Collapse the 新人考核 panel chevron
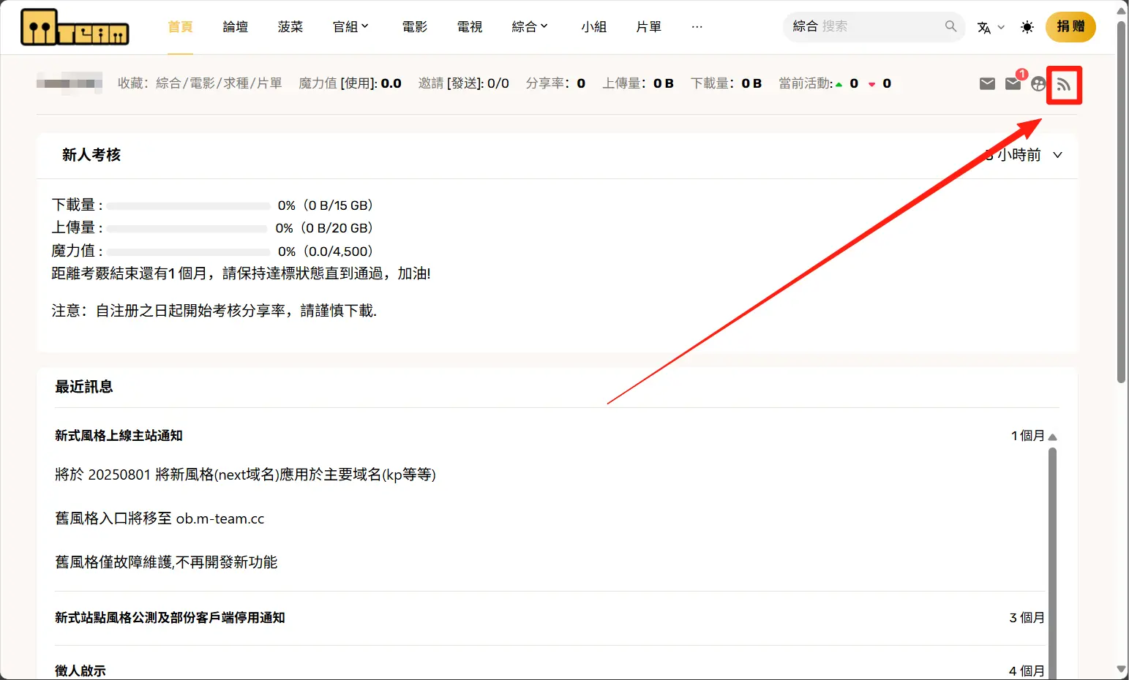 click(x=1057, y=155)
